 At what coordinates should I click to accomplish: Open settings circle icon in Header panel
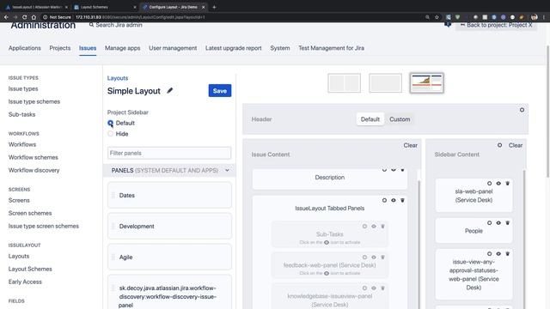pos(522,110)
